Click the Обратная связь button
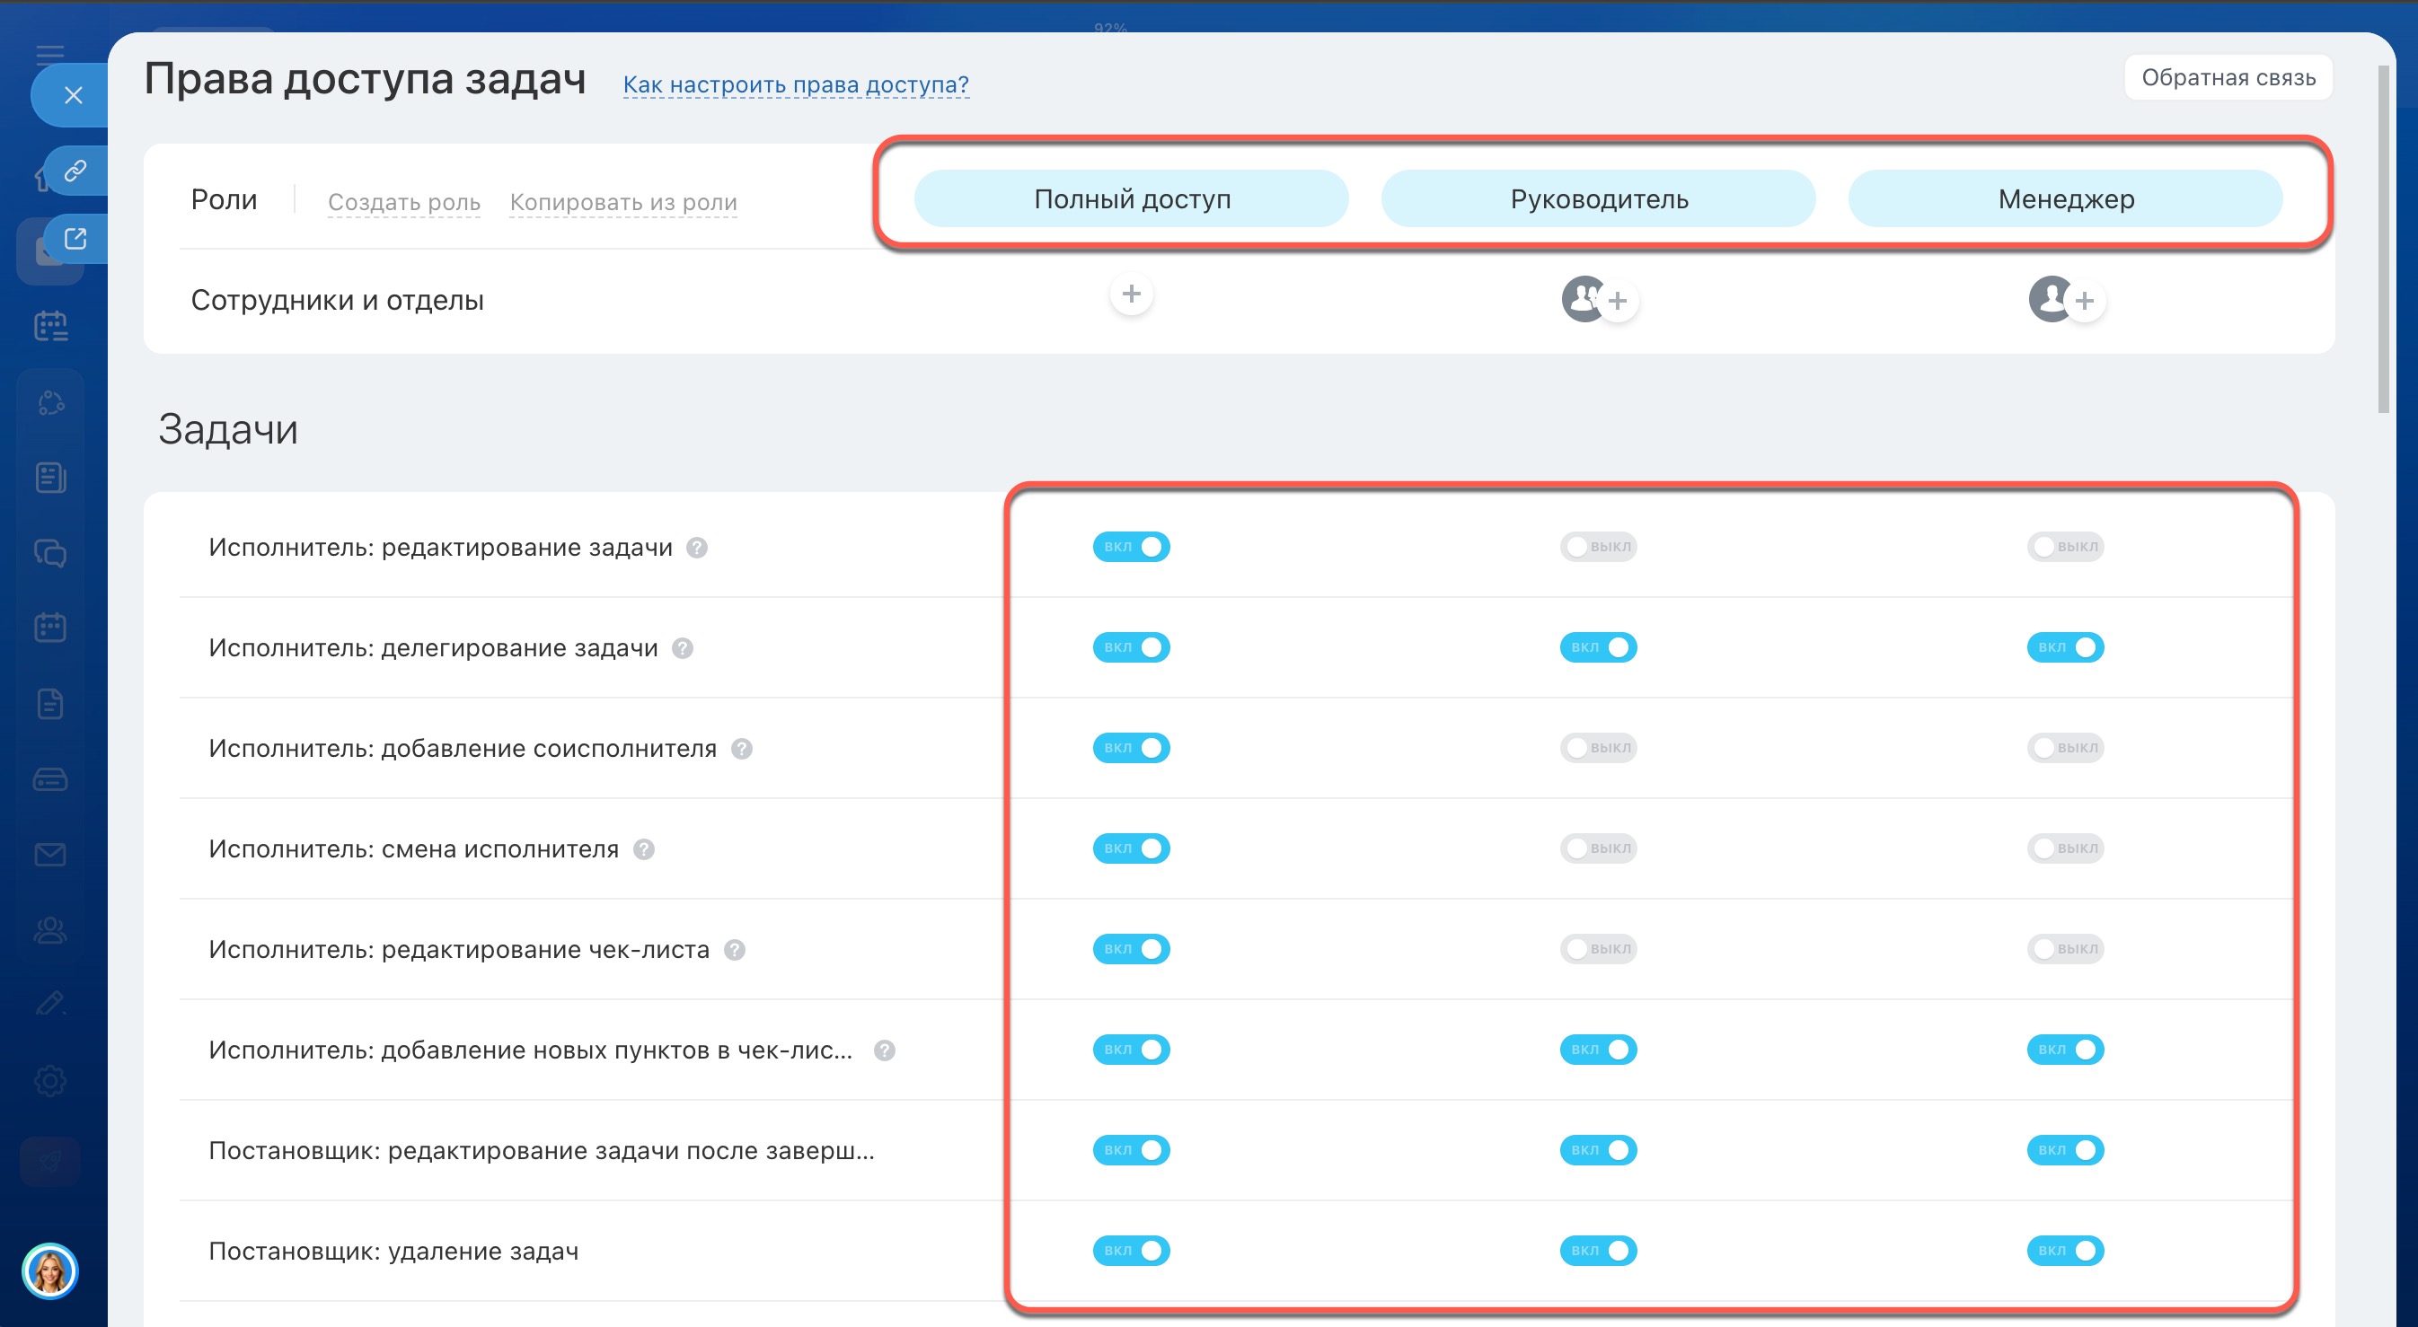 pos(2228,78)
